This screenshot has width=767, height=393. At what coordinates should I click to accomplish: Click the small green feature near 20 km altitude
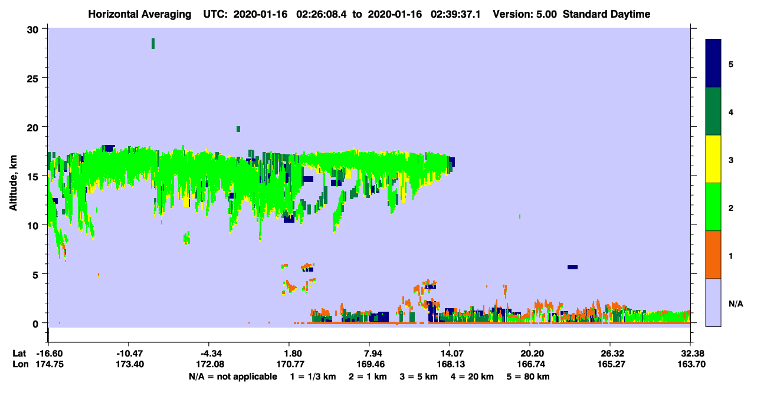pyautogui.click(x=238, y=128)
